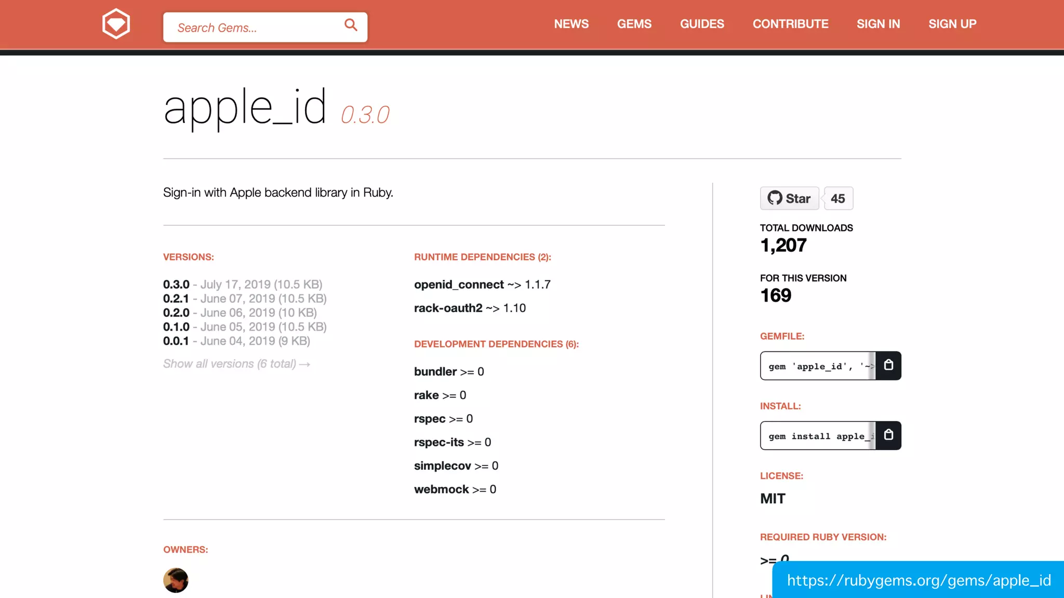The width and height of the screenshot is (1064, 598).
Task: Open the News menu item
Action: coord(571,24)
